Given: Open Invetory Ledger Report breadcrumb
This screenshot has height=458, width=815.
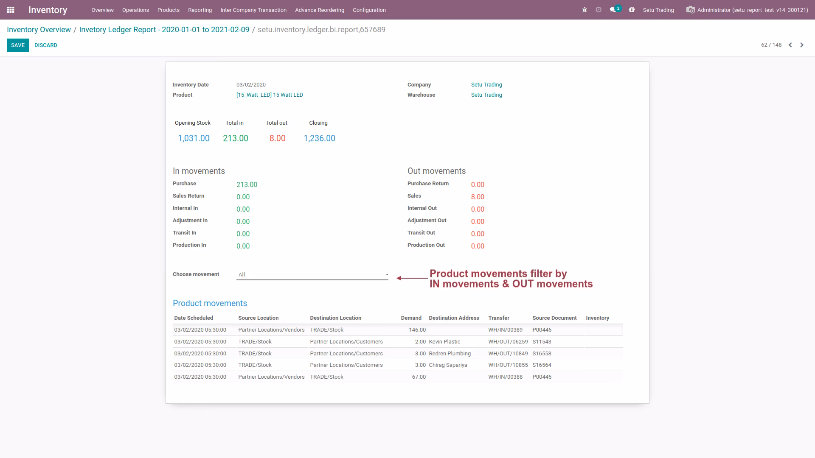Looking at the screenshot, I should click(164, 30).
